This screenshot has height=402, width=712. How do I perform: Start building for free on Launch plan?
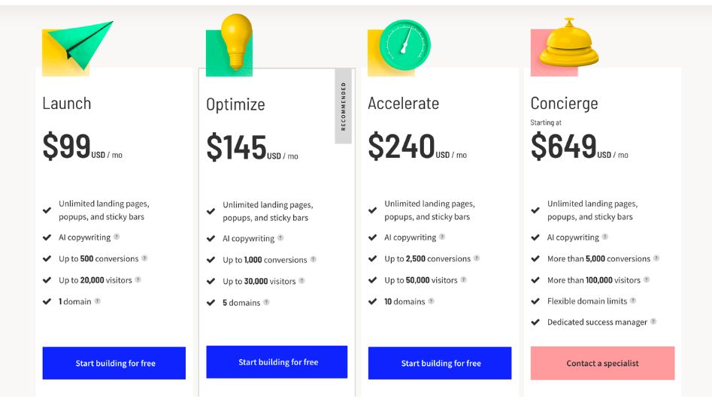114,363
